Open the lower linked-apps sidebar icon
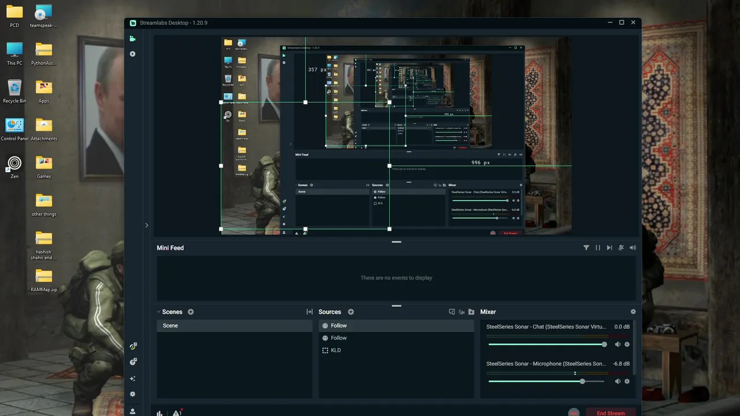Screen dimensions: 740x416 [133, 362]
